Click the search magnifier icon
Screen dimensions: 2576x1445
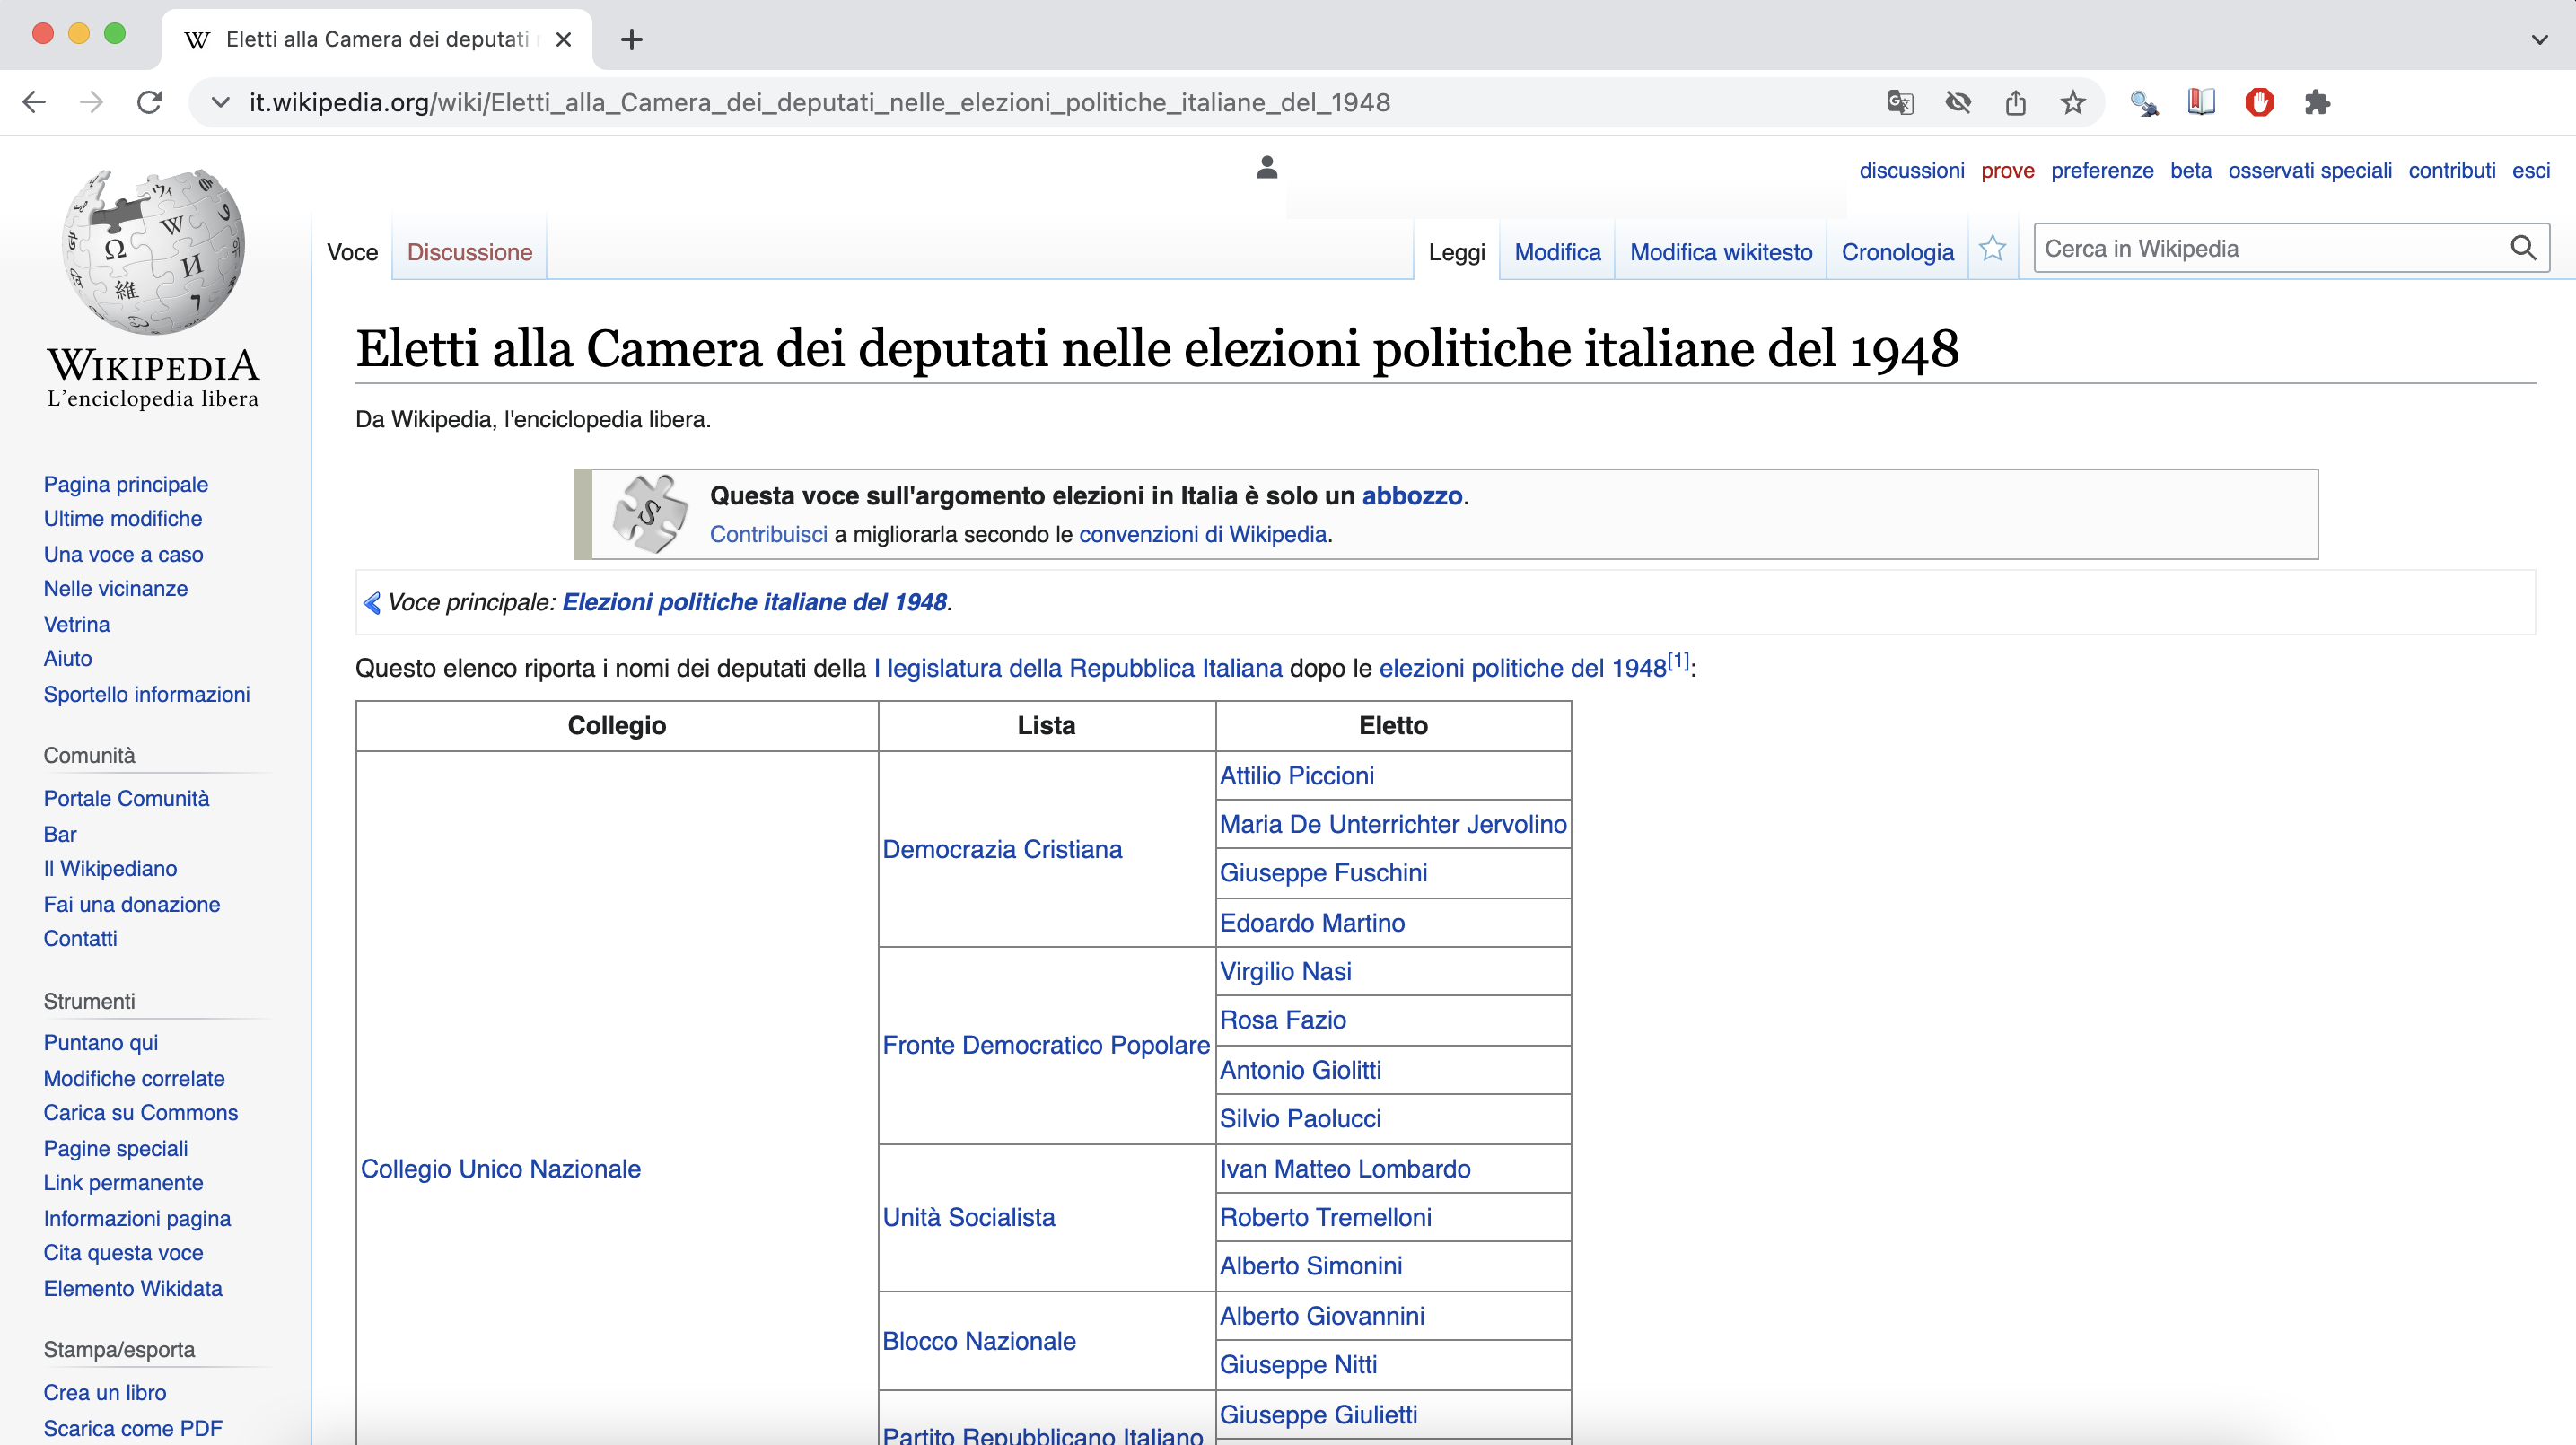coord(2522,248)
